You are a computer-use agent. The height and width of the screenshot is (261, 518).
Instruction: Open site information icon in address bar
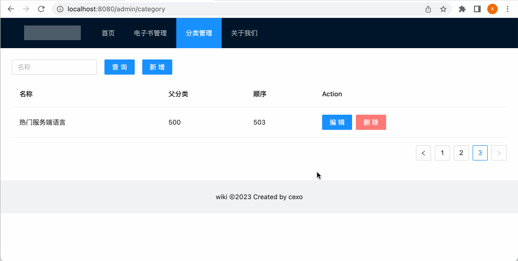tap(60, 9)
